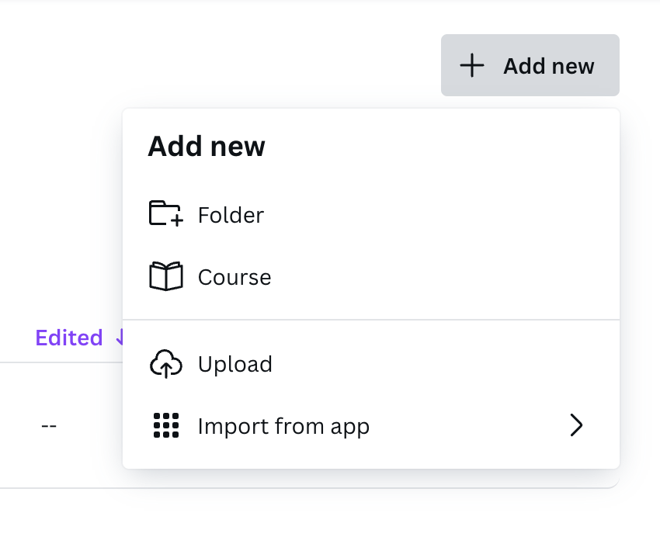
Task: Click the blank area right of Folder label
Action: coord(435,215)
